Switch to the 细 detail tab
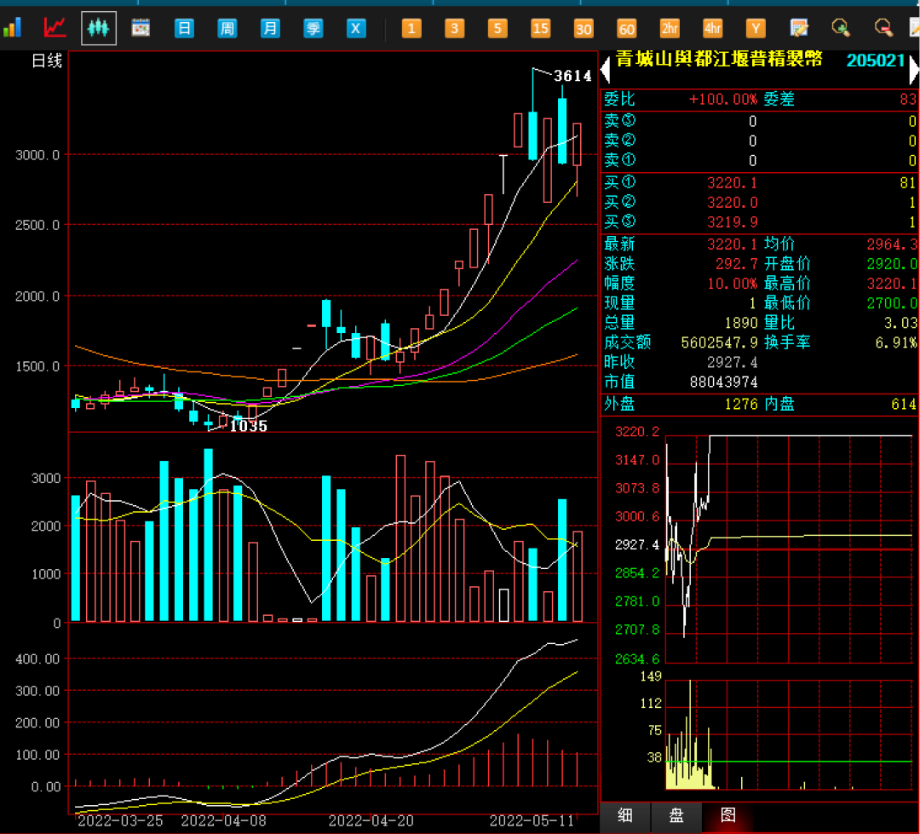This screenshot has width=920, height=834. point(625,815)
